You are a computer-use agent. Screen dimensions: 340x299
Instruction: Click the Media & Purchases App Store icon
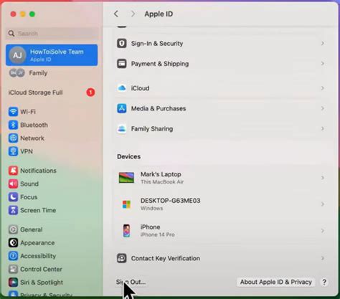tap(122, 108)
